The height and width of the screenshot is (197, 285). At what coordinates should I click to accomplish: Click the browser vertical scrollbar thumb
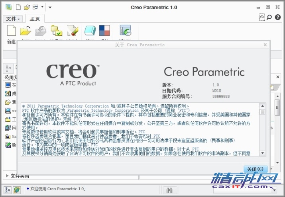click(x=277, y=107)
